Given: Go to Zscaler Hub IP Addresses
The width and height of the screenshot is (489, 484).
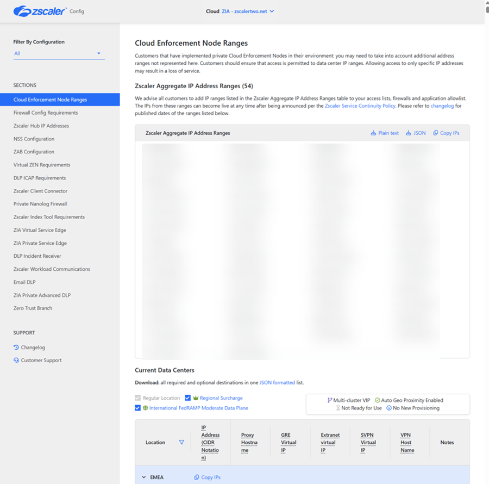Looking at the screenshot, I should pyautogui.click(x=41, y=126).
